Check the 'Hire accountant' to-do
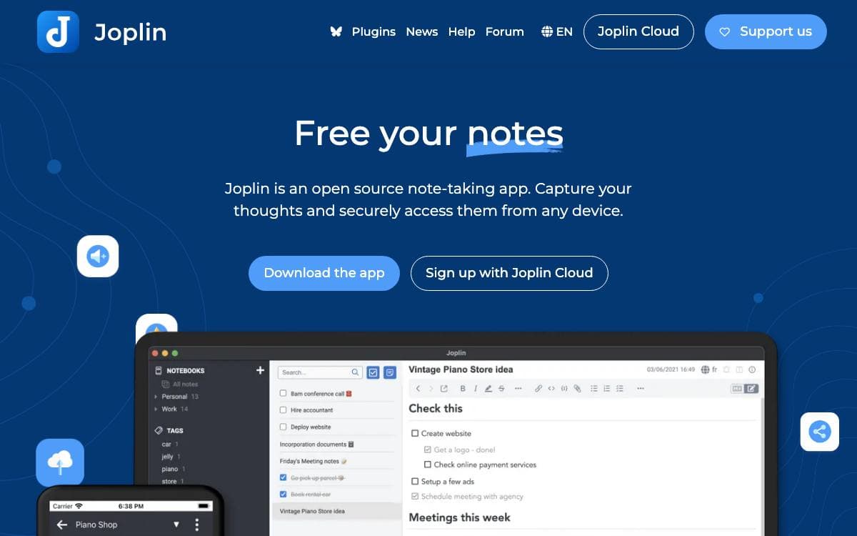Viewport: 857px width, 536px height. tap(283, 410)
